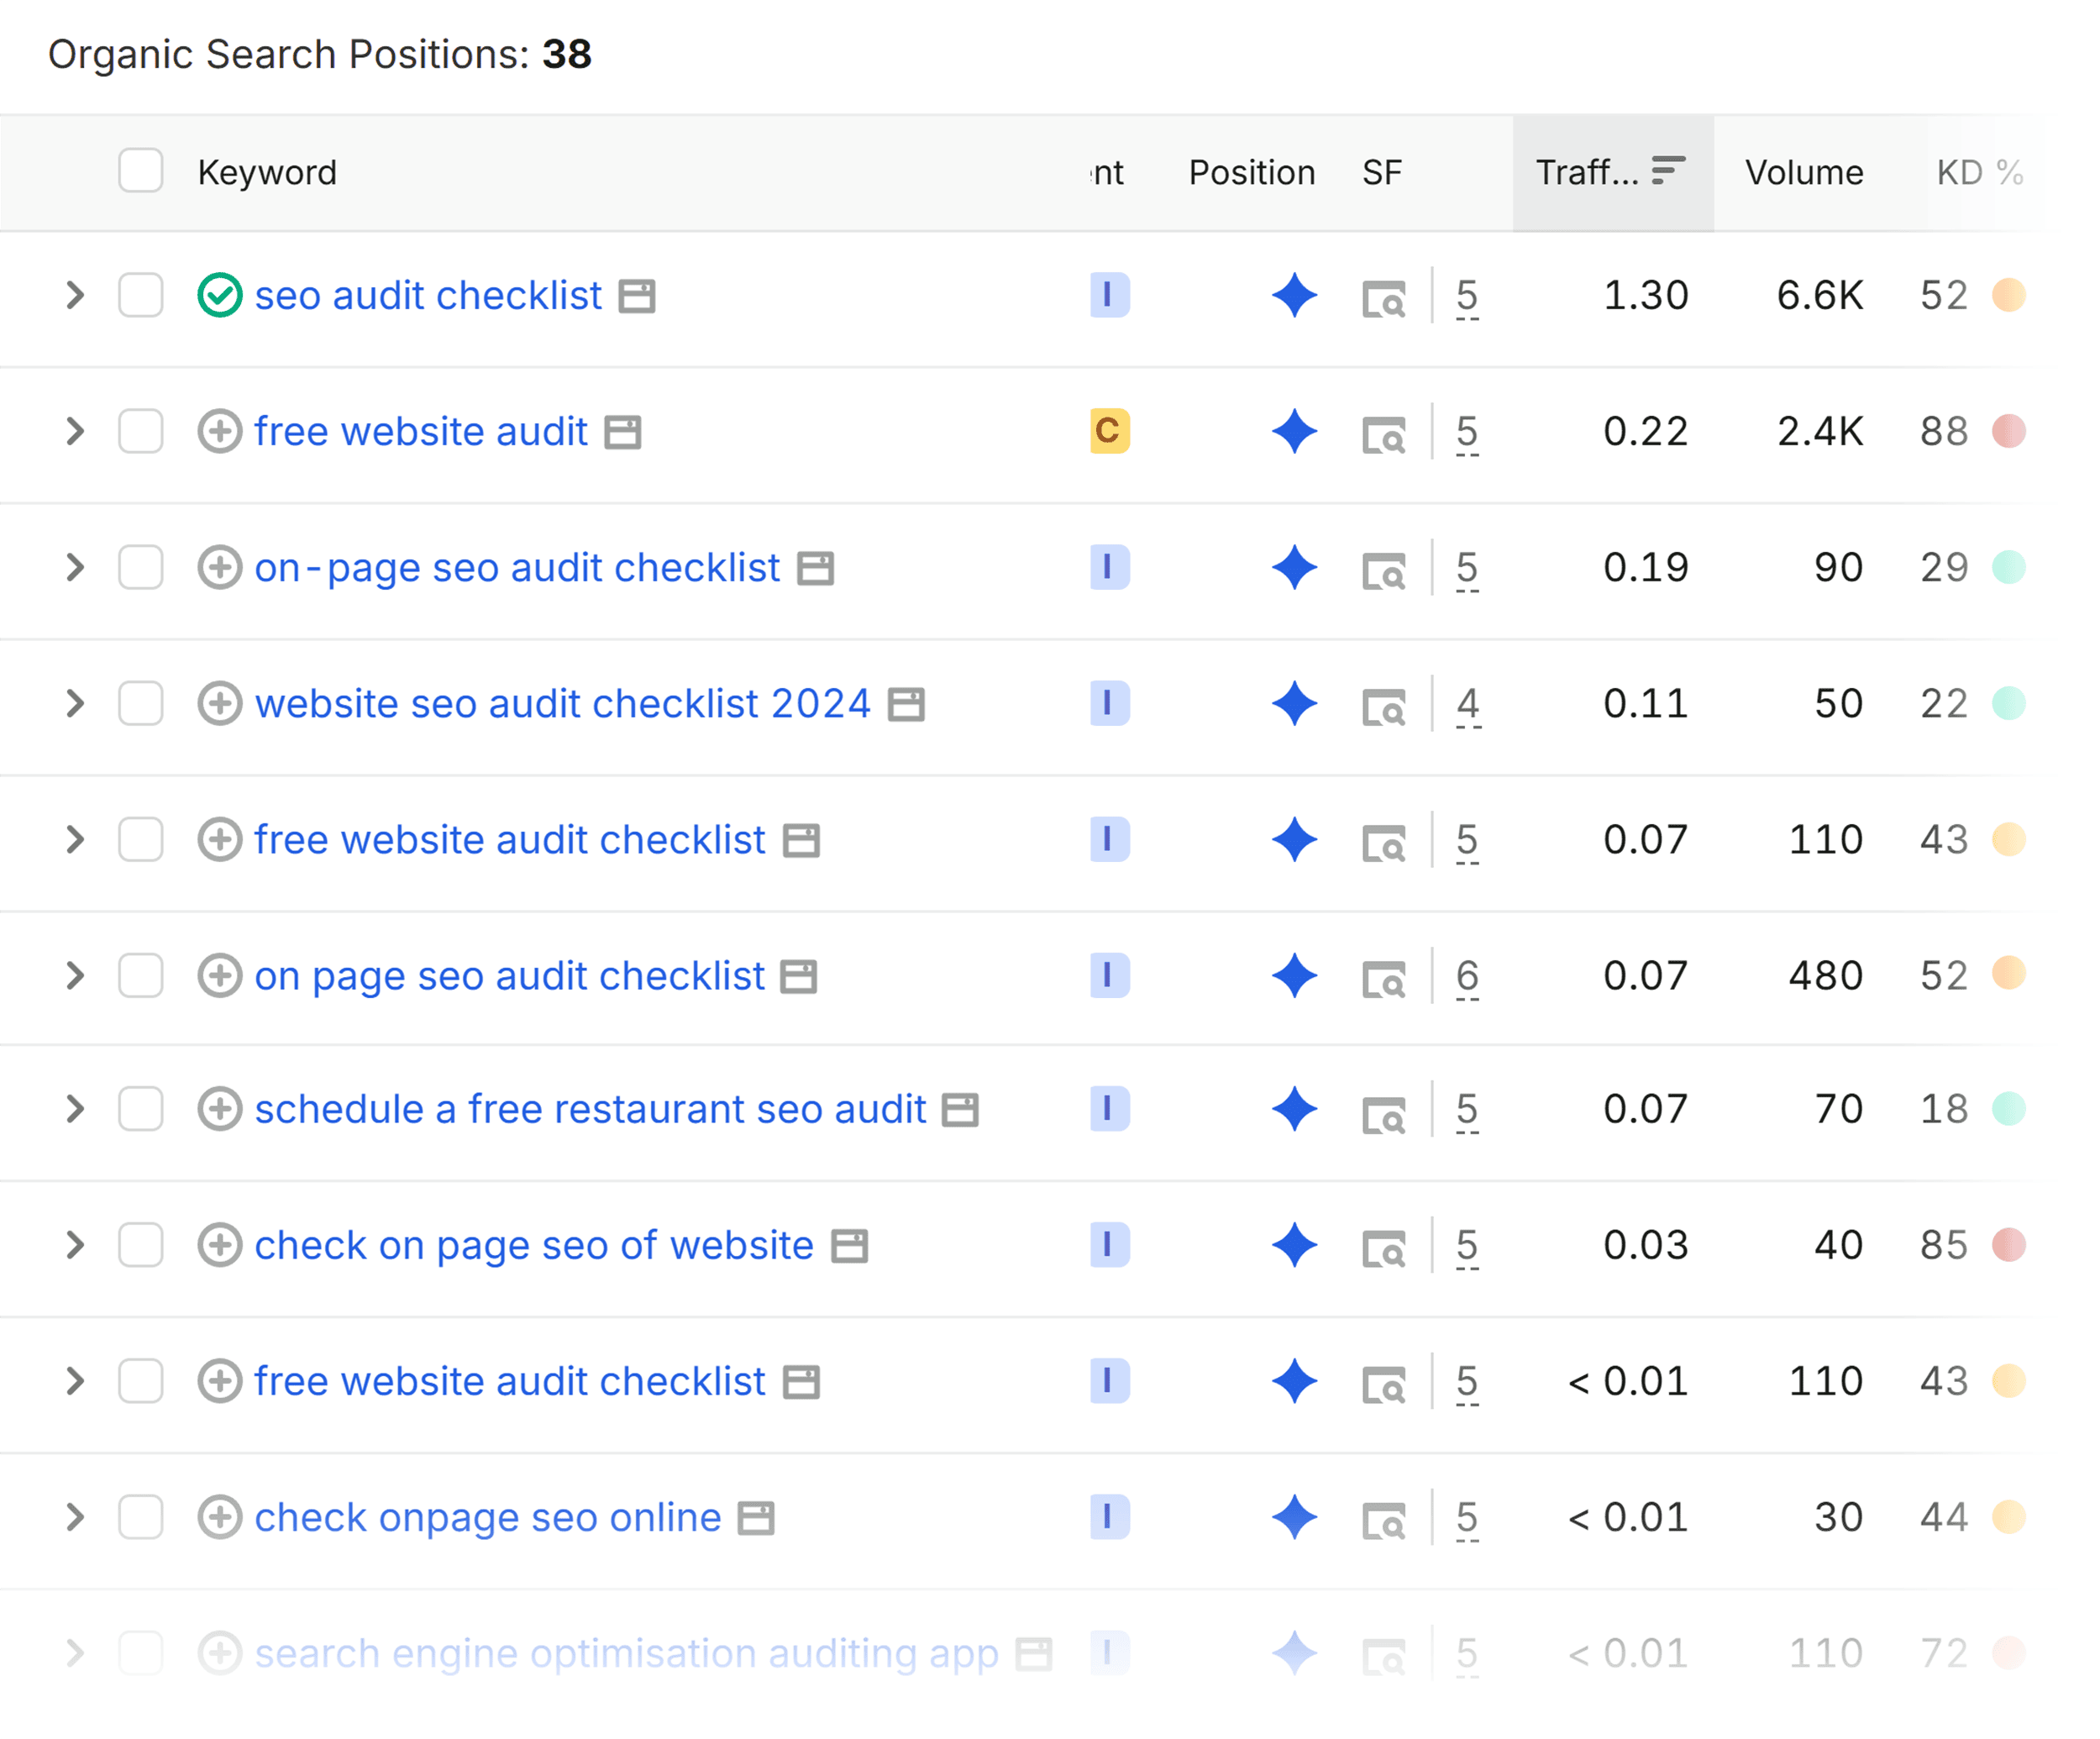2100x1739 pixels.
Task: Select checkbox for schedule a free restaurant seo audit
Action: click(141, 1110)
